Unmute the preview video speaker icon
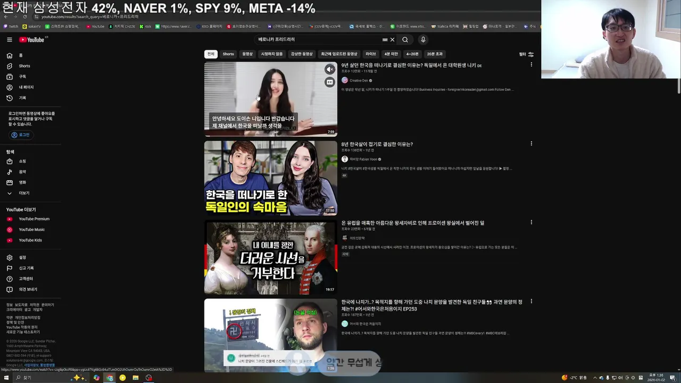The width and height of the screenshot is (681, 383). (330, 69)
